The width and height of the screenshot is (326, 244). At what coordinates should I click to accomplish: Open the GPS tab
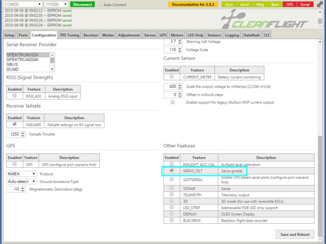coord(163,35)
